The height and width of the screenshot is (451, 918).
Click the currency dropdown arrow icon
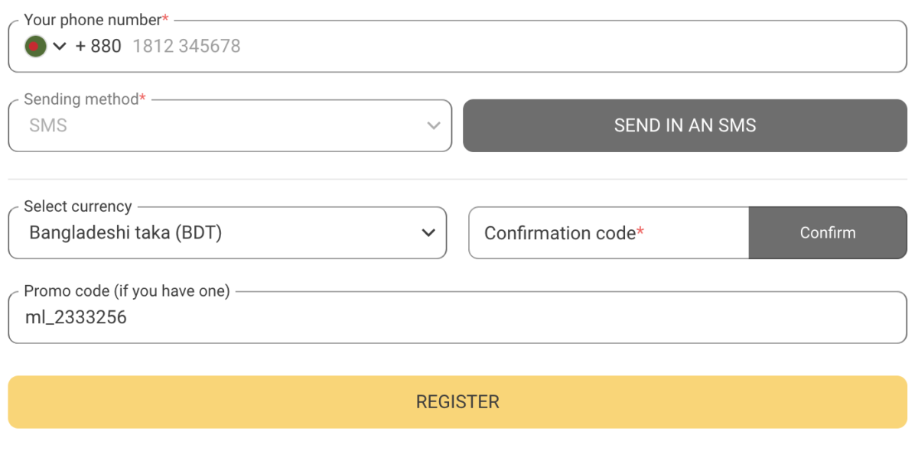coord(428,233)
